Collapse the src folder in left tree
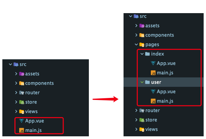The height and width of the screenshot is (139, 206). click(10, 64)
